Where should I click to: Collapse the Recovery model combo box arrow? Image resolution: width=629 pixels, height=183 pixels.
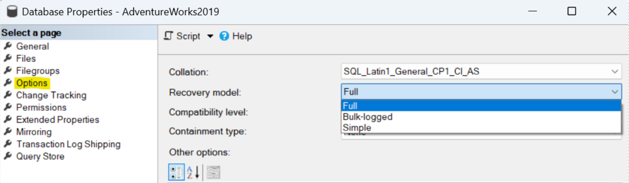pos(614,92)
